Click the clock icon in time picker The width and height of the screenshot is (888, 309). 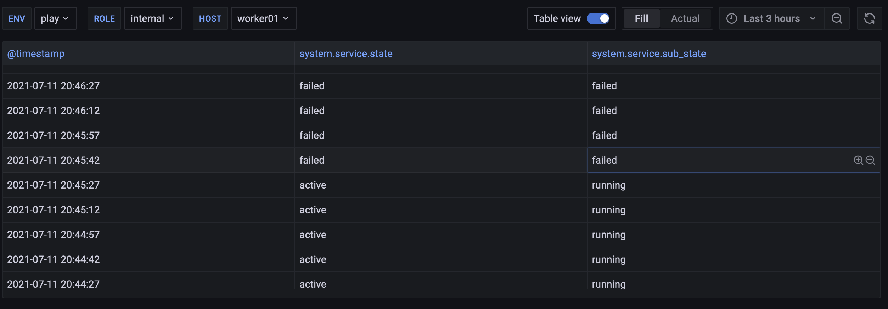point(732,18)
